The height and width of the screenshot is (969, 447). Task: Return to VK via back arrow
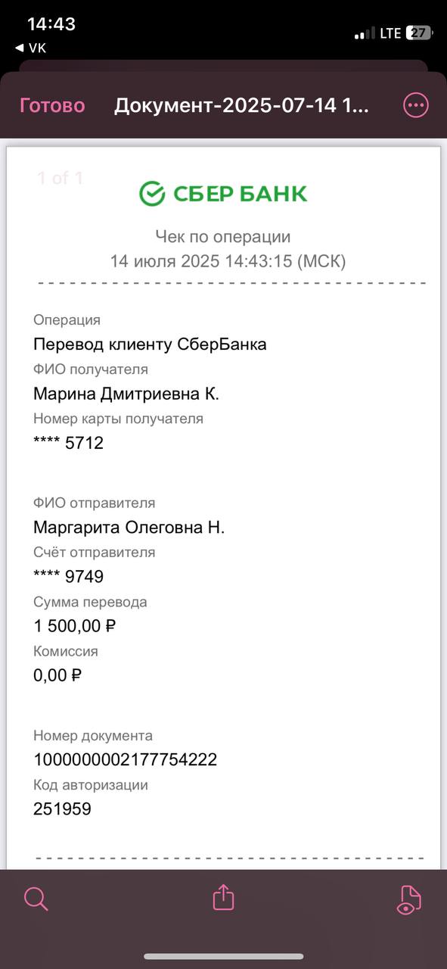pos(30,47)
